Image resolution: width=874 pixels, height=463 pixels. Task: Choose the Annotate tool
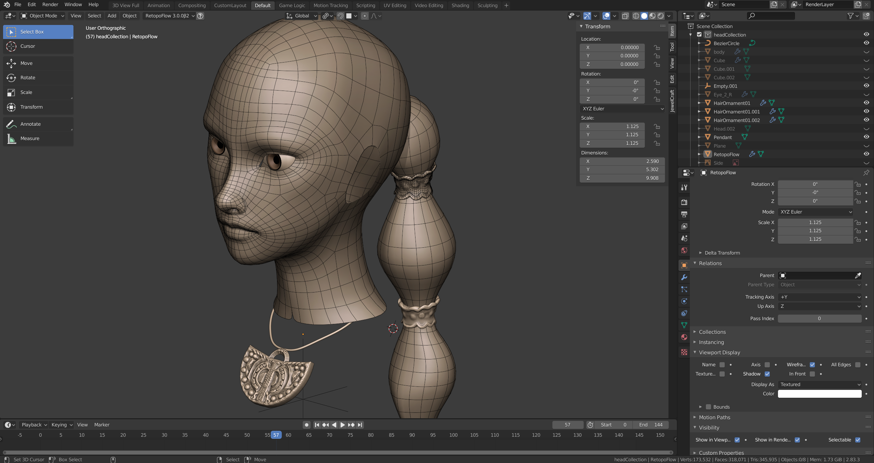[x=38, y=124]
